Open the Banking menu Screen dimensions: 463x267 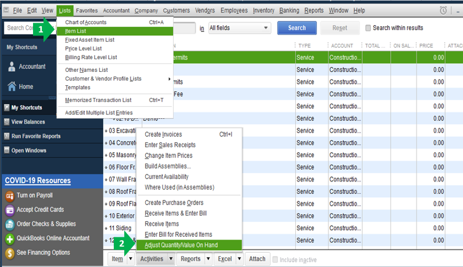coord(289,10)
